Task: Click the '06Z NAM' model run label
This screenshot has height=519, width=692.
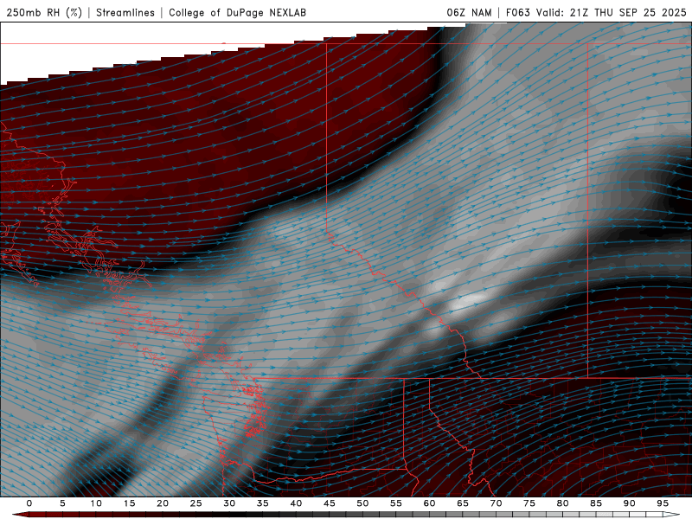Action: tap(469, 12)
